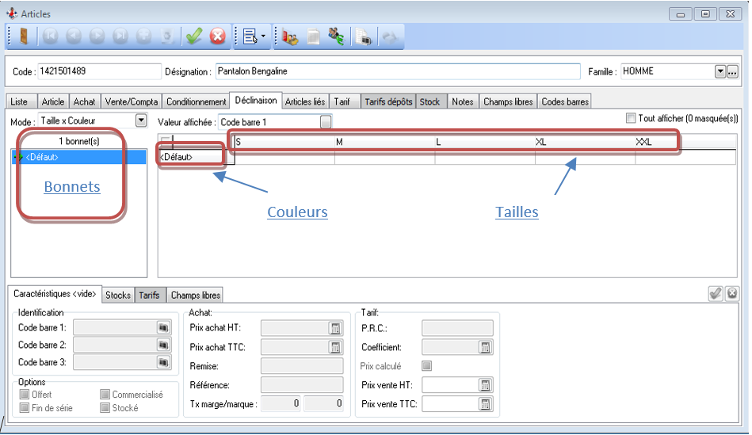The image size is (752, 435).
Task: Open the Valeur affichée Code barre 1 dropdown
Action: coord(326,122)
